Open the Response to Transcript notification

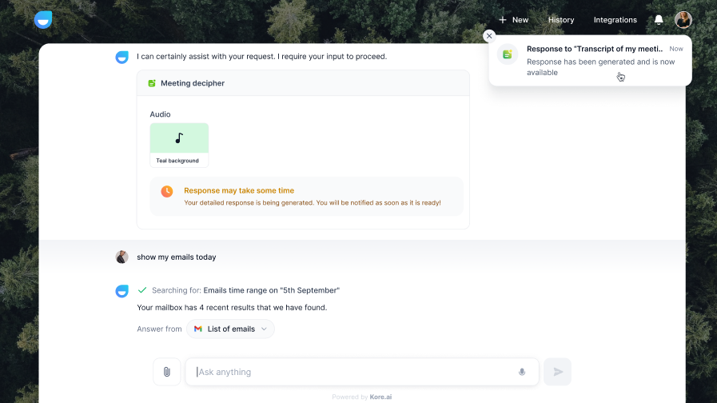[x=590, y=61]
